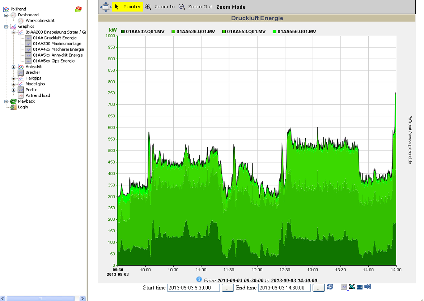
Task: Activate the Zoom In magnifier tool
Action: [160, 7]
